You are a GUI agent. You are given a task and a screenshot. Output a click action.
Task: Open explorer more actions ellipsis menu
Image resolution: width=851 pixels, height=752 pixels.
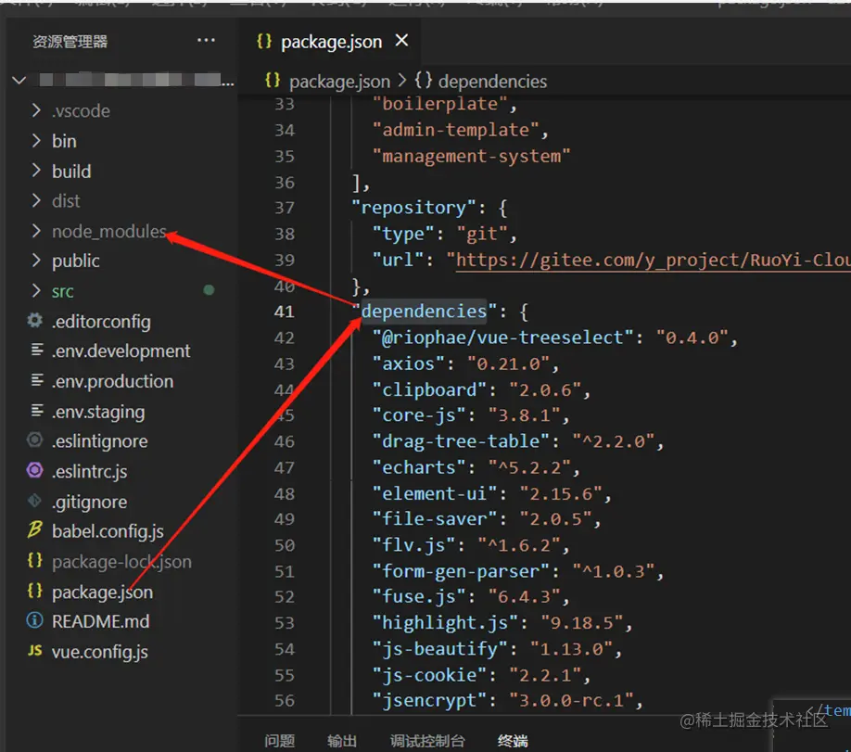point(206,41)
